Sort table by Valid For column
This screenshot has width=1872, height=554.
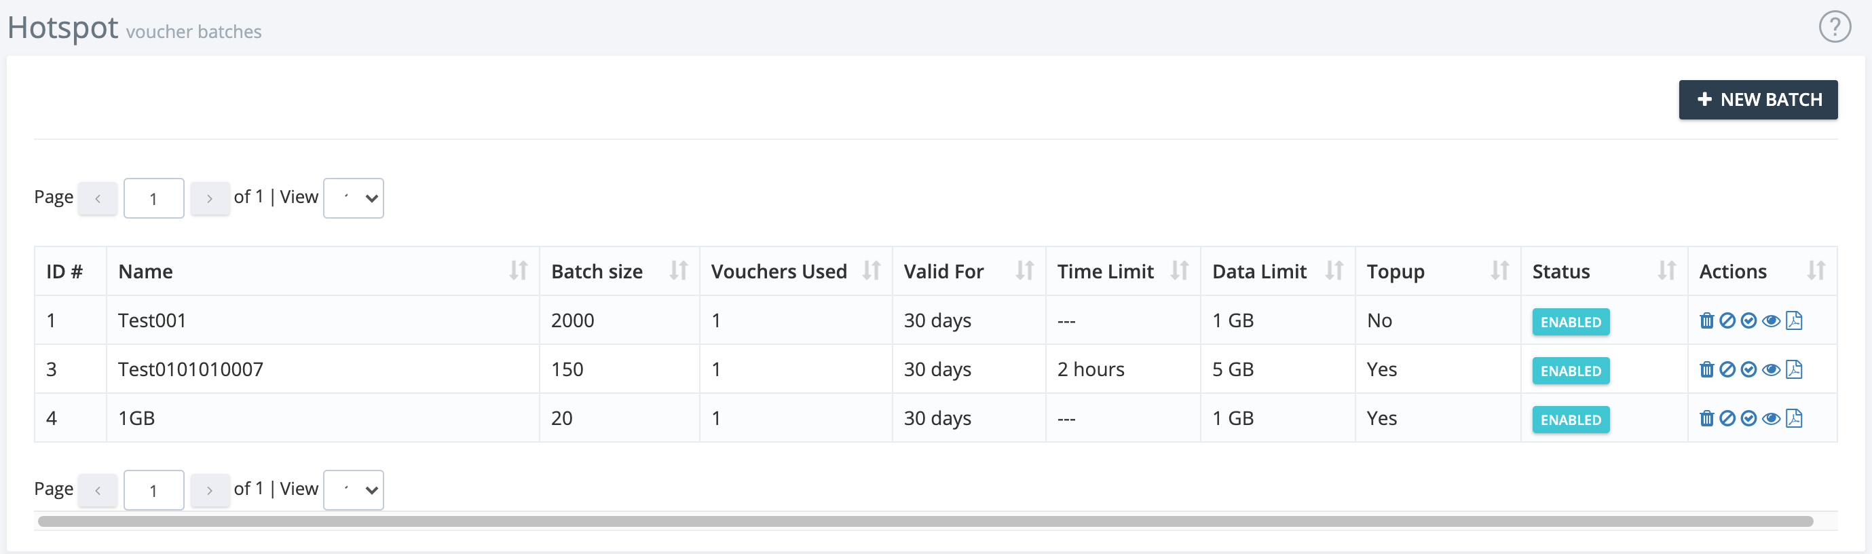(x=1024, y=271)
